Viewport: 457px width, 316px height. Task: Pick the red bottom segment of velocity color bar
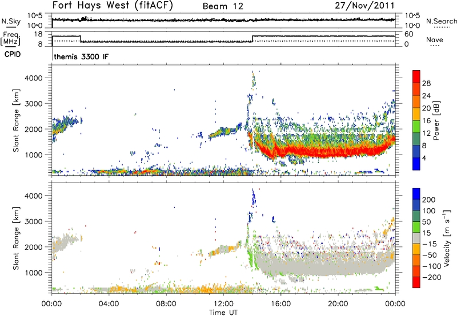(x=416, y=282)
